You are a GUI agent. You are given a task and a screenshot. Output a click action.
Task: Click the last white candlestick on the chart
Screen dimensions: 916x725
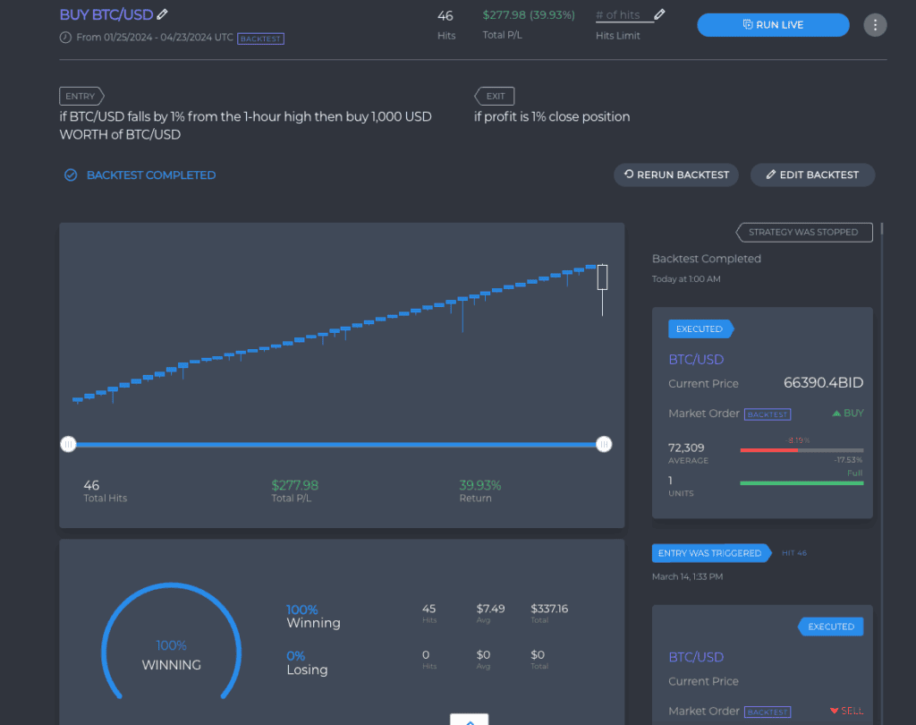[602, 277]
